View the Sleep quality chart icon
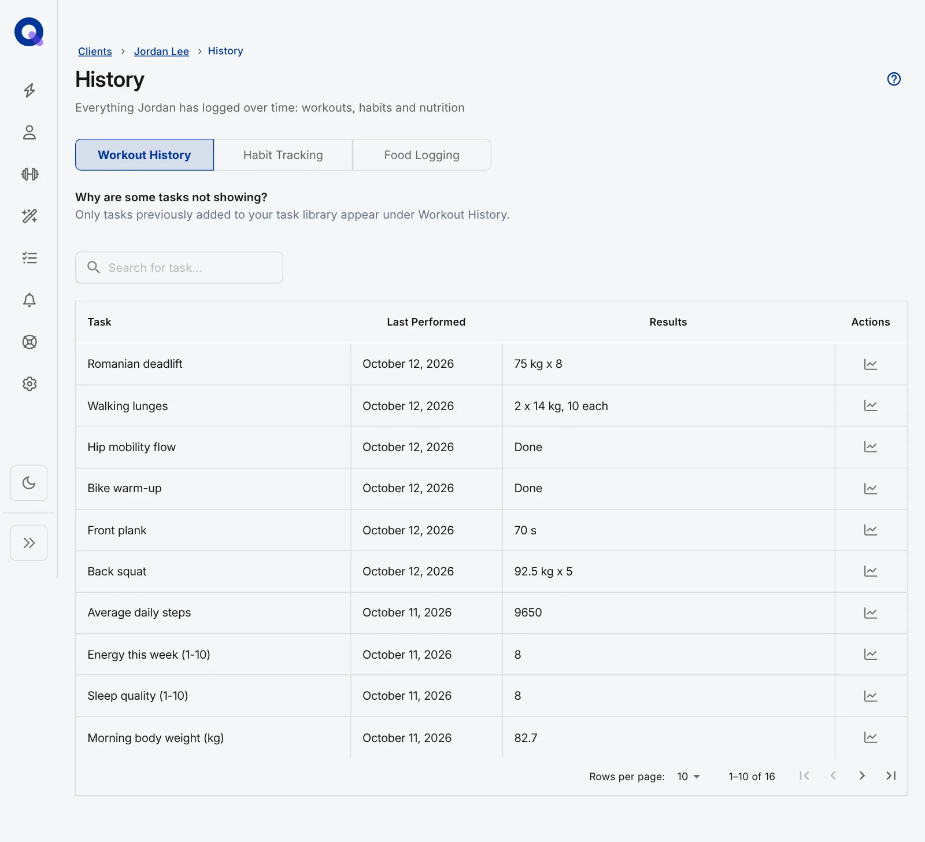The image size is (925, 842). pyautogui.click(x=871, y=696)
